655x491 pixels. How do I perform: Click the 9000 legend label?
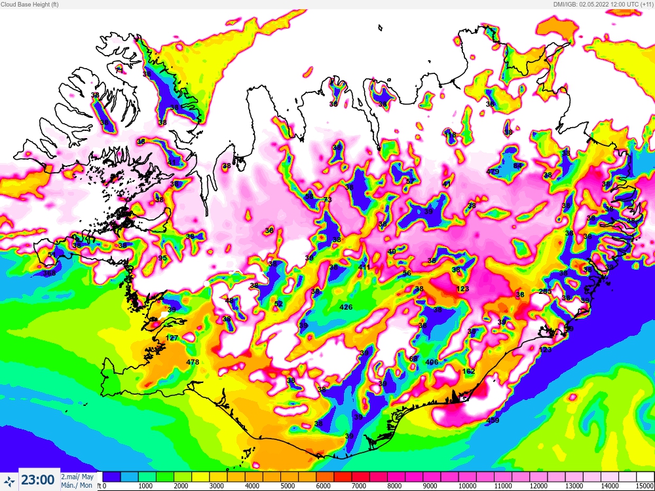pos(430,486)
